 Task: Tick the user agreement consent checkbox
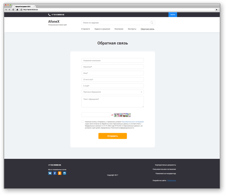(83, 122)
